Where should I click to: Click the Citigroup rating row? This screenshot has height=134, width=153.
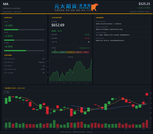pyautogui.click(x=24, y=66)
